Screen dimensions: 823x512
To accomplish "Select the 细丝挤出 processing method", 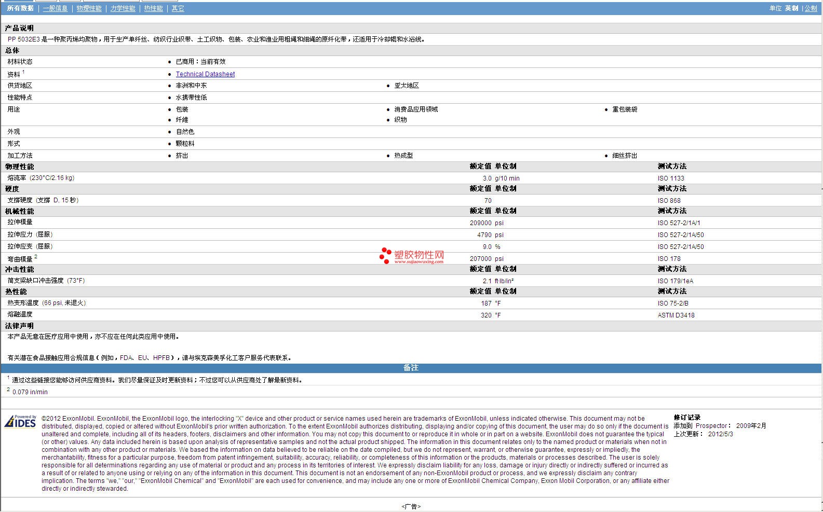I will pos(625,156).
